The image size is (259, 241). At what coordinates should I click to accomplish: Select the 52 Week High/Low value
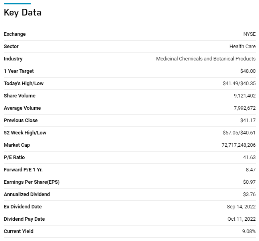tap(239, 133)
